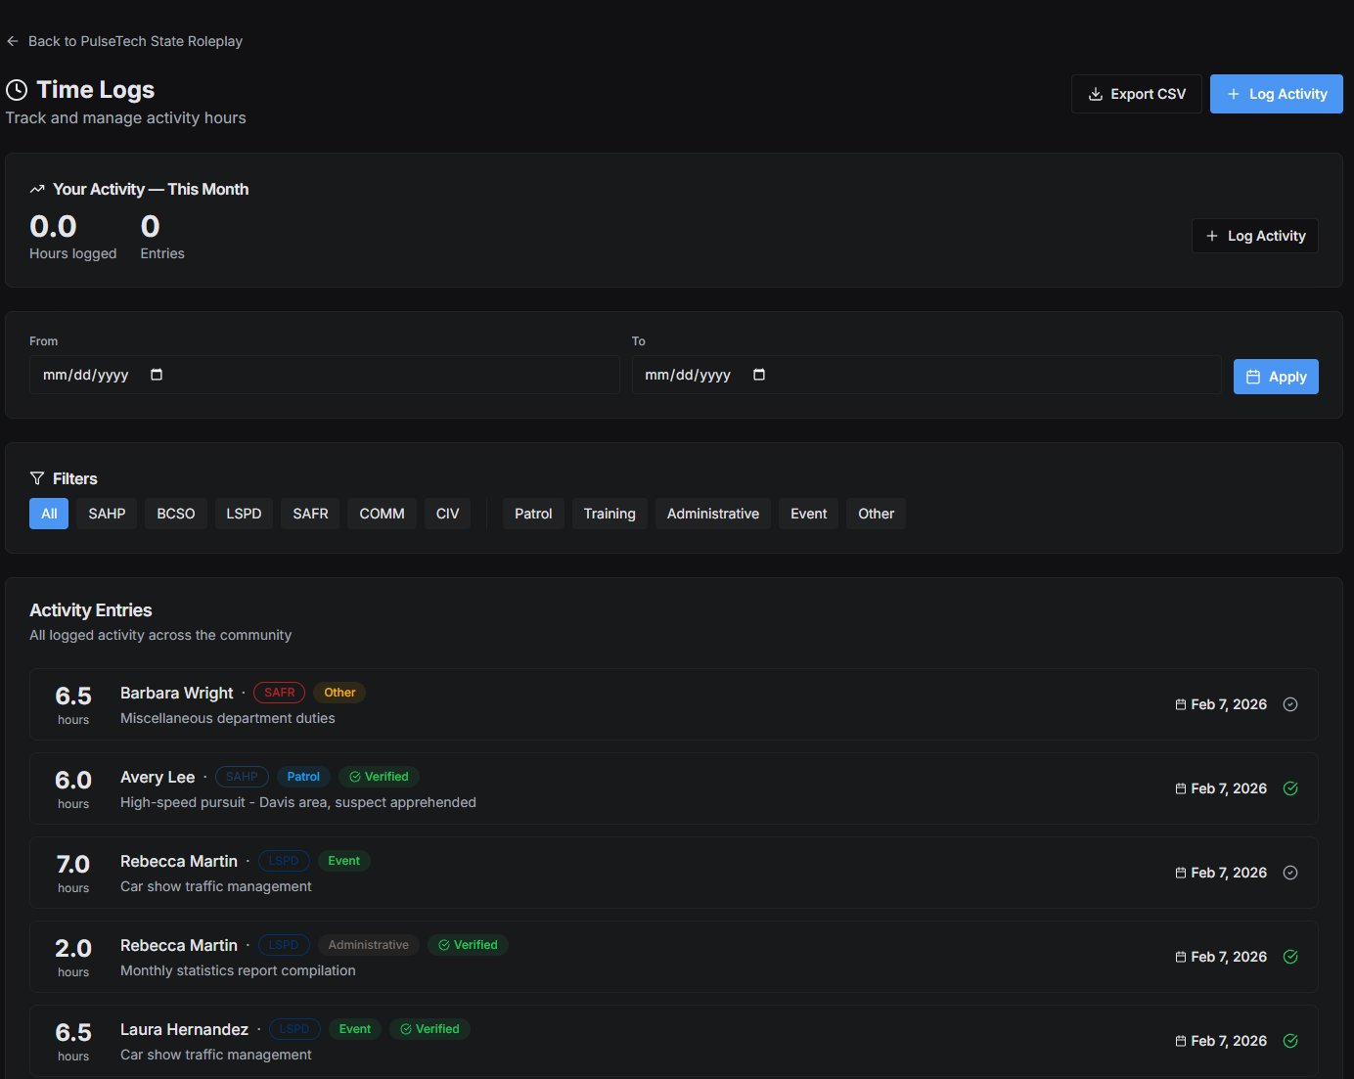This screenshot has width=1354, height=1079.
Task: Click 'Monthly statistics report compilation' description
Action: click(x=238, y=970)
